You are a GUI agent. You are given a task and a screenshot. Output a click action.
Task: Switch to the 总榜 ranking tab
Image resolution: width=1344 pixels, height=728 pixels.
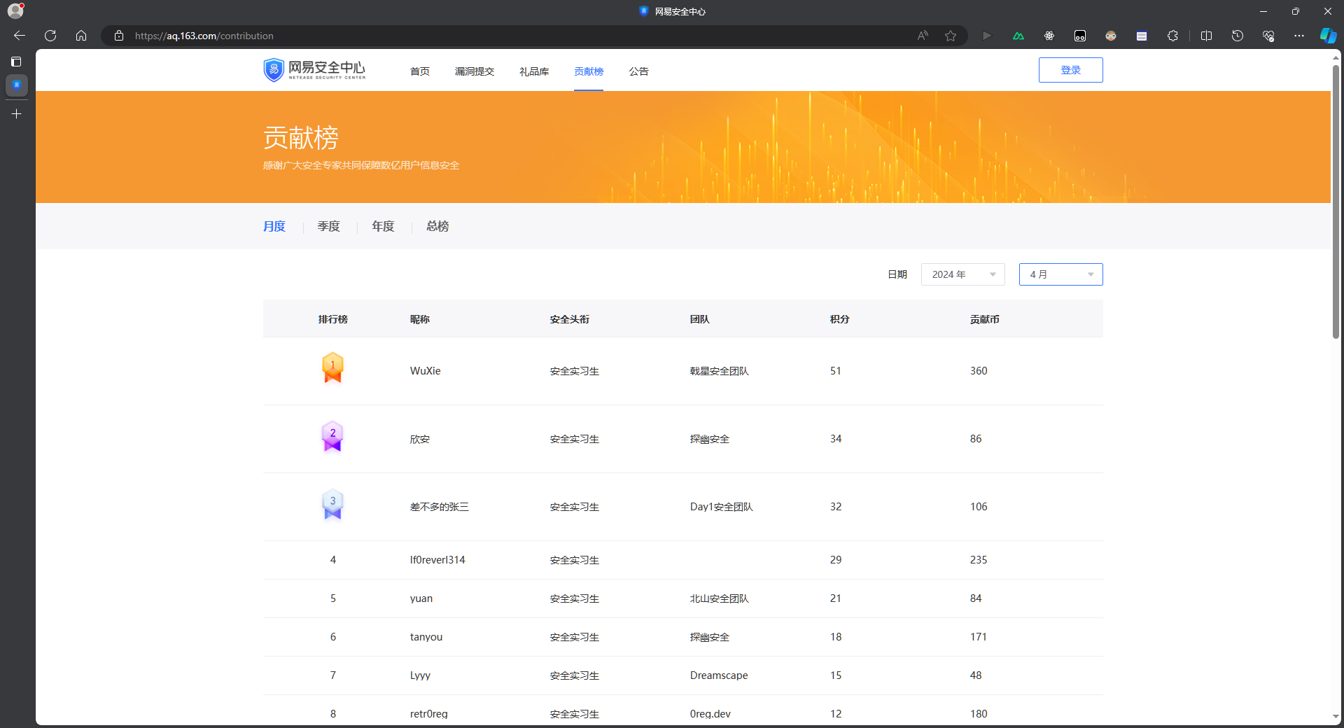coord(437,226)
